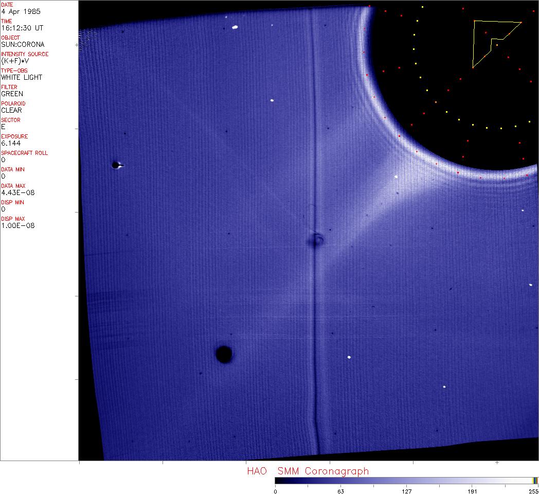Click the 63 tick label on color scale
The width and height of the screenshot is (539, 494).
tap(340, 491)
